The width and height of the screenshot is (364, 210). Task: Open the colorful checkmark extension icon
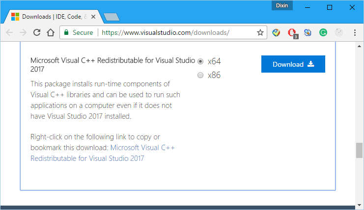tap(276, 33)
